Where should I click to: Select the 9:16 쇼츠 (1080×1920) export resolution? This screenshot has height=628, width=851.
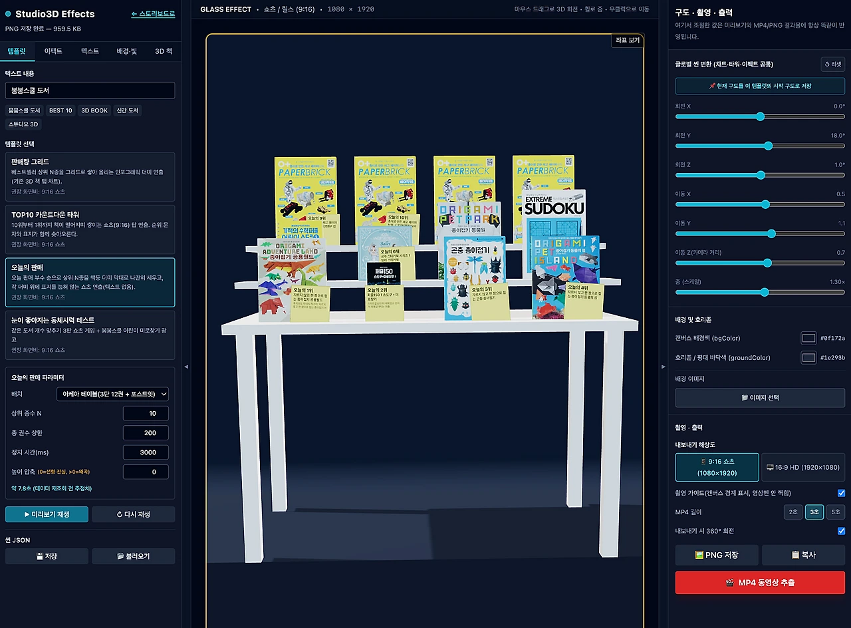pyautogui.click(x=717, y=467)
